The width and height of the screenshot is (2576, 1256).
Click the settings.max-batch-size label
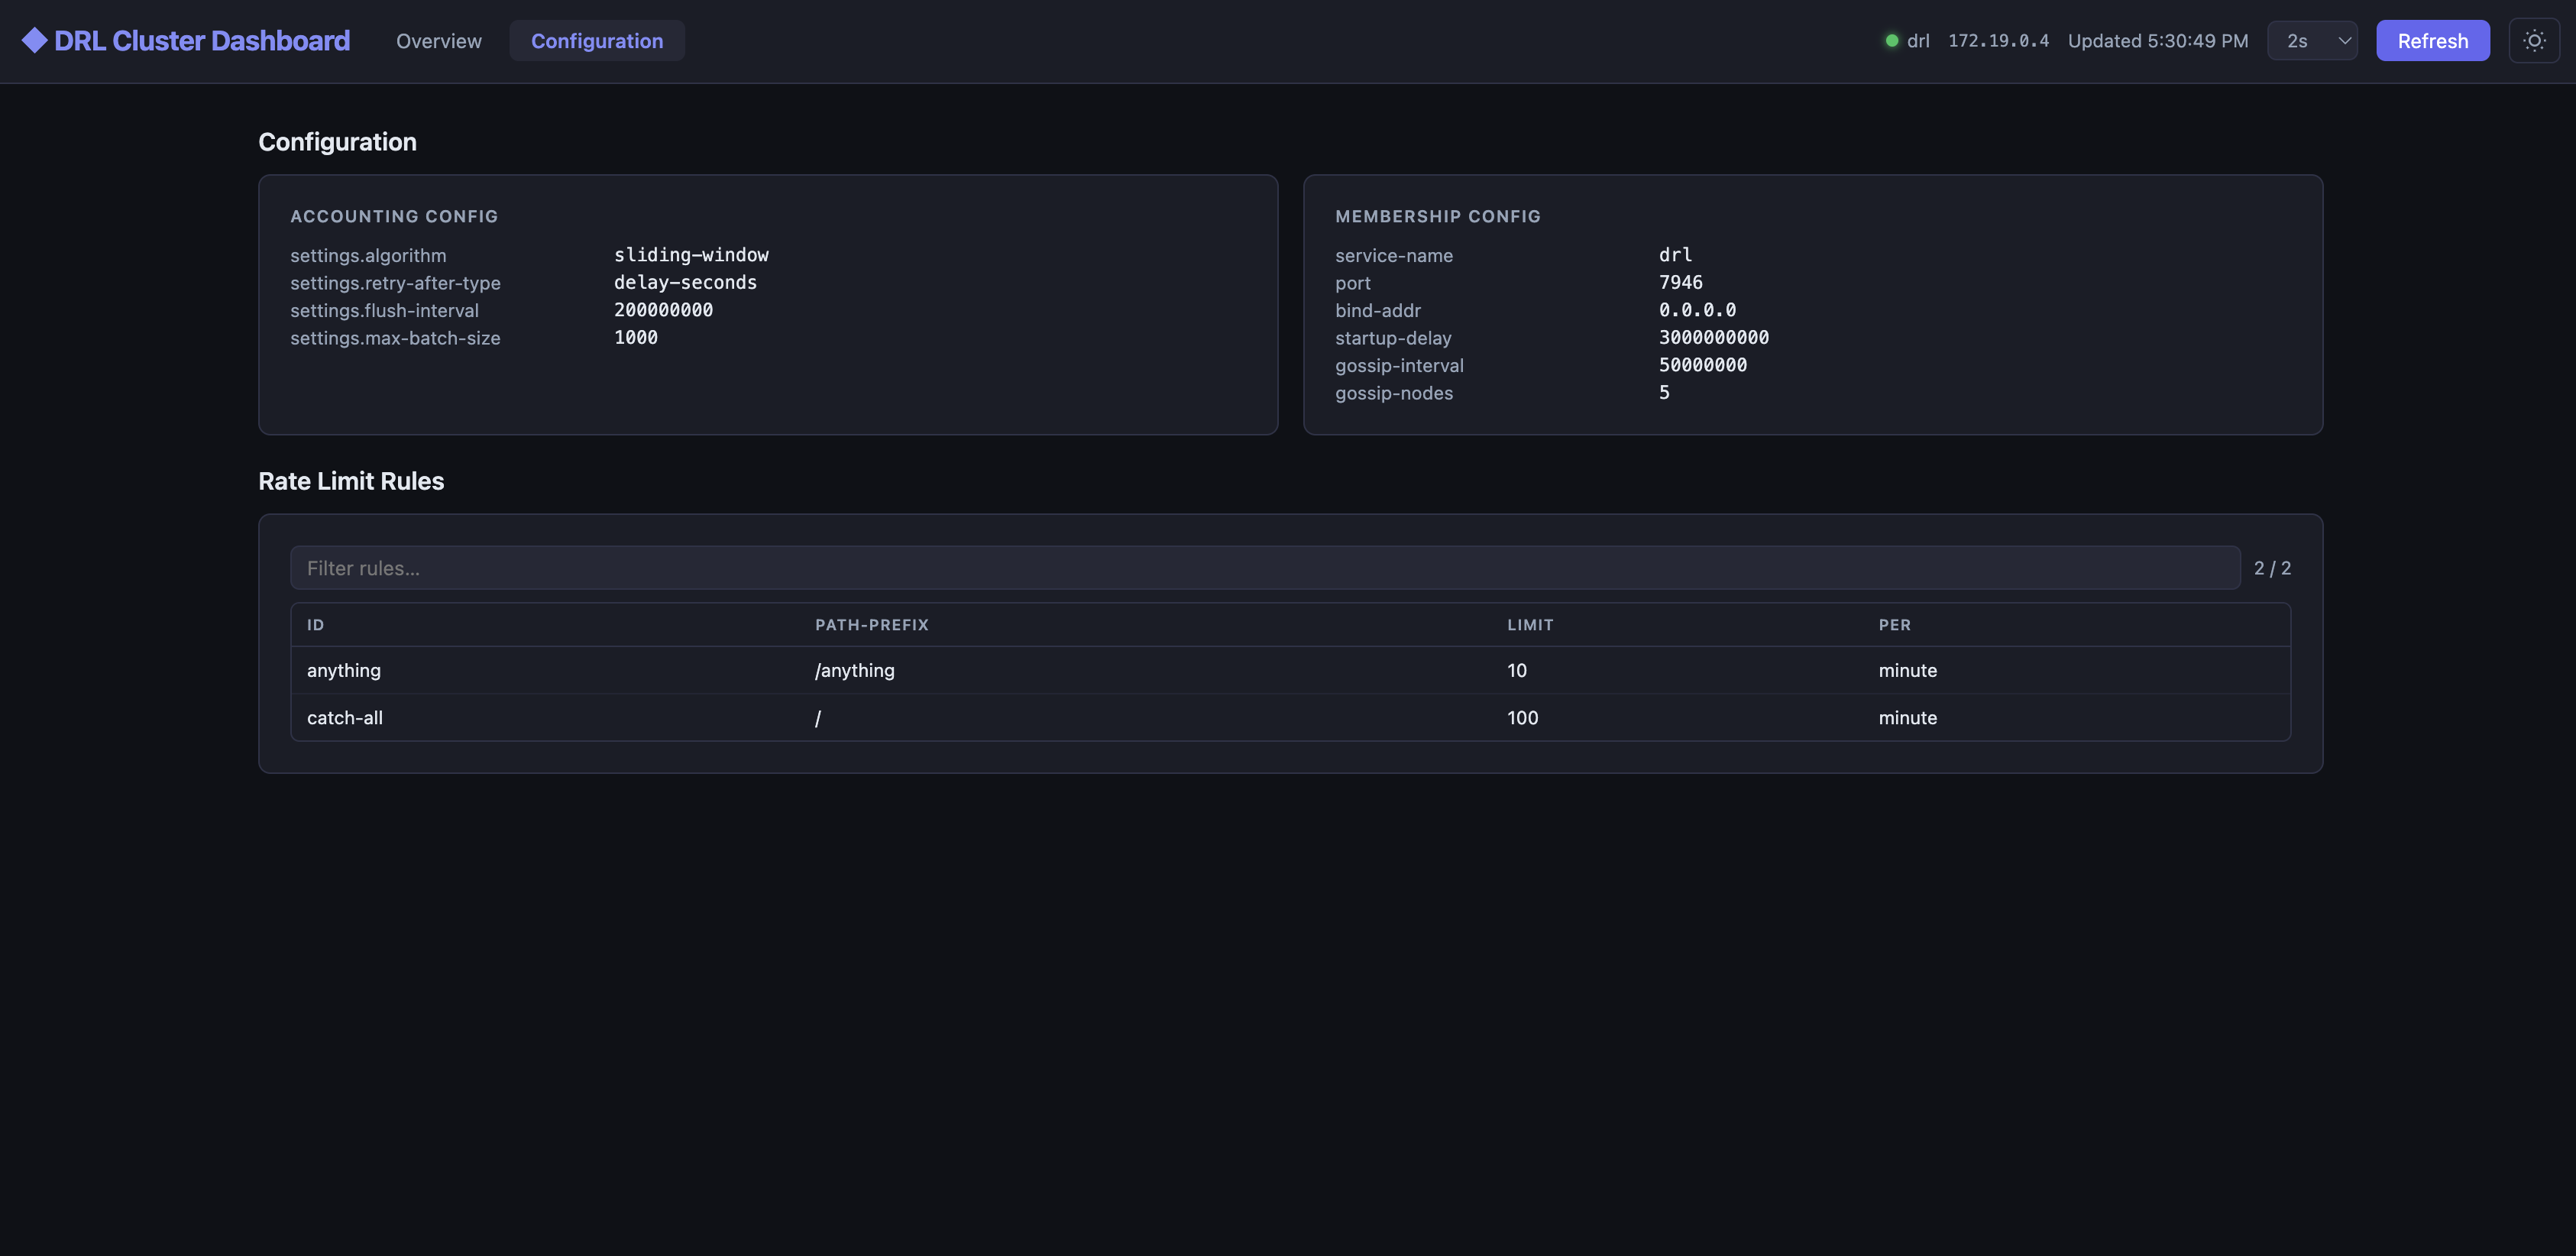tap(395, 338)
